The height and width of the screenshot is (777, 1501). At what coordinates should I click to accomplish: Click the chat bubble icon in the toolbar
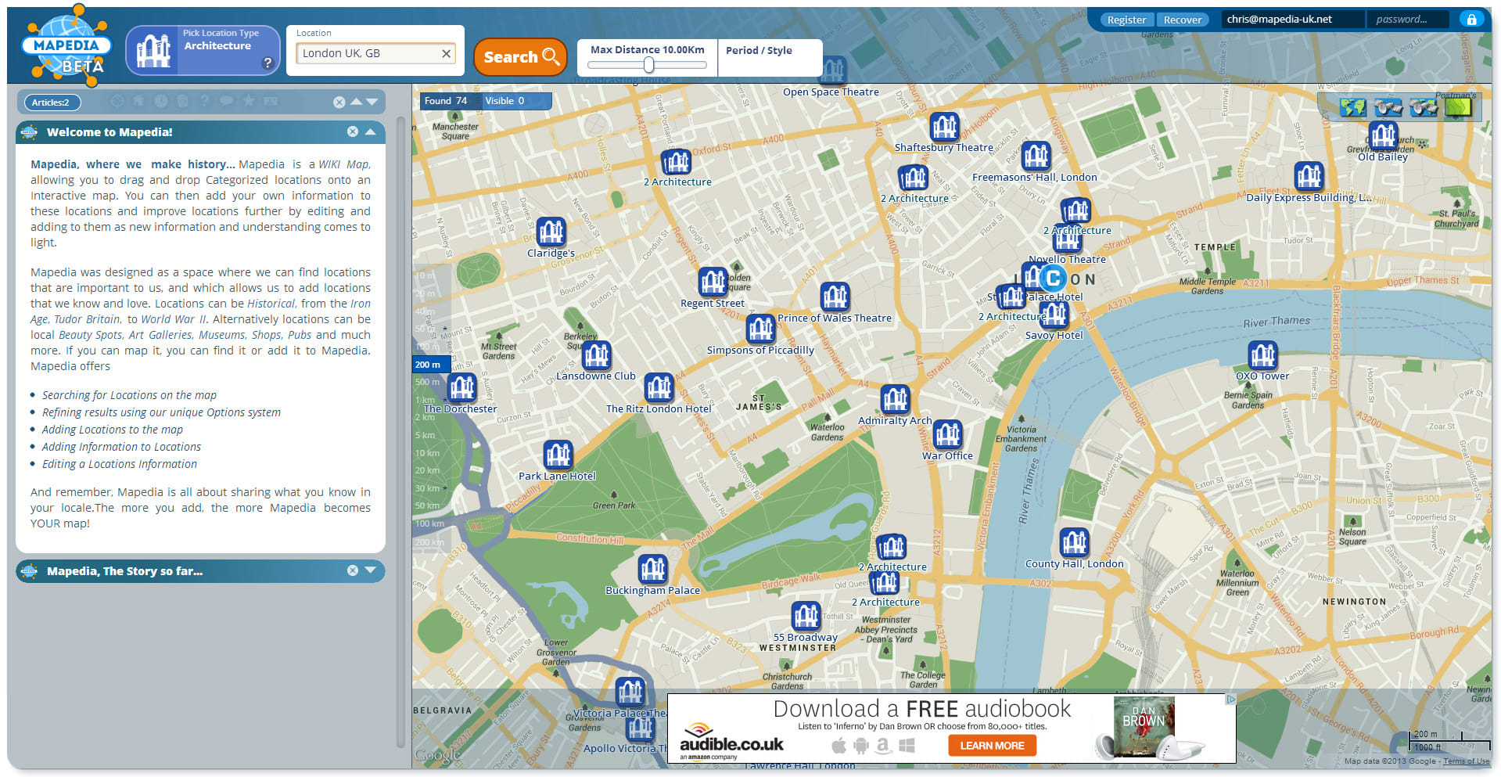pyautogui.click(x=227, y=101)
